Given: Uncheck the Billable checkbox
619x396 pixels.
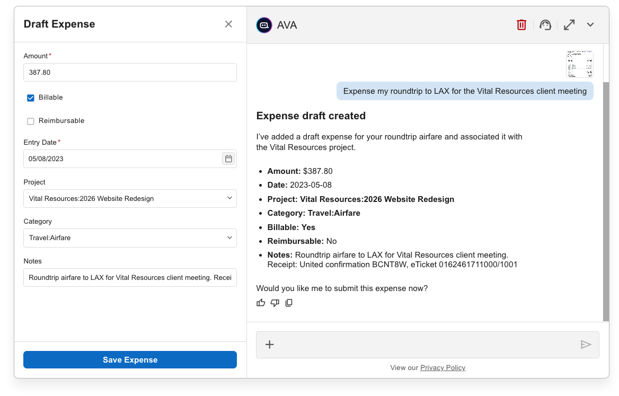Looking at the screenshot, I should click(x=31, y=98).
